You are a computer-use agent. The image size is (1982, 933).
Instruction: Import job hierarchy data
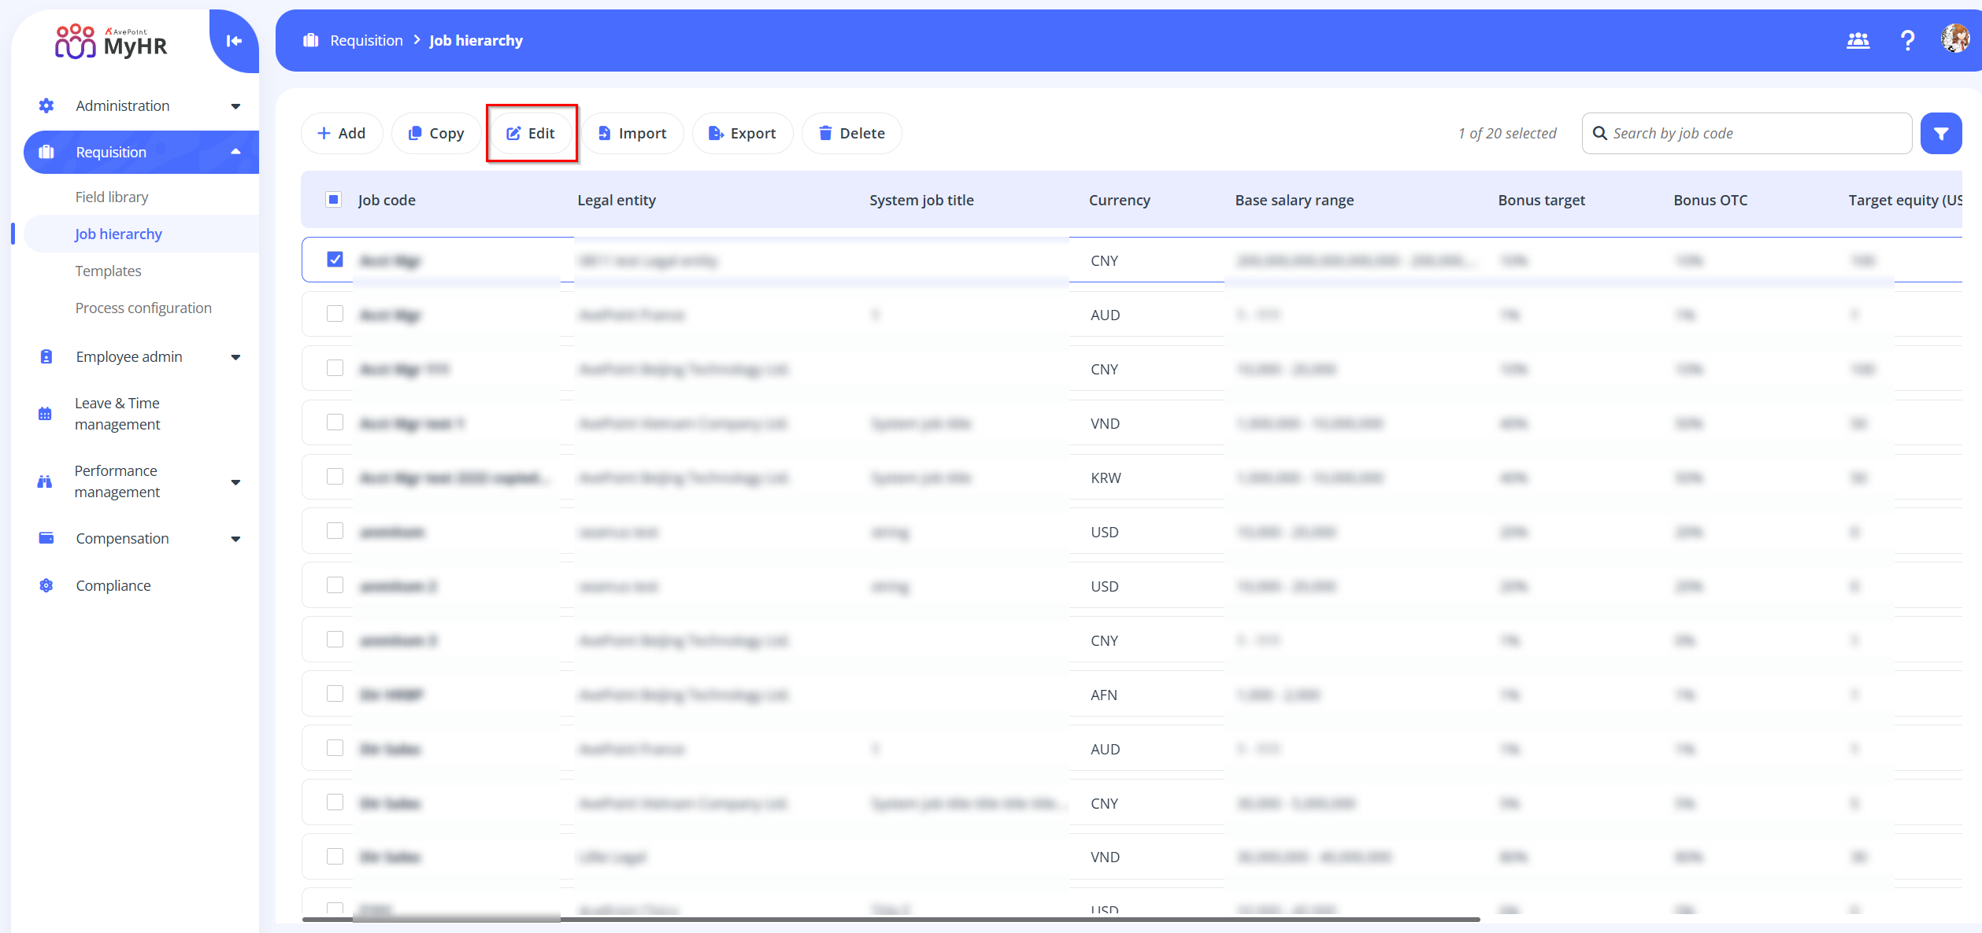coord(632,134)
